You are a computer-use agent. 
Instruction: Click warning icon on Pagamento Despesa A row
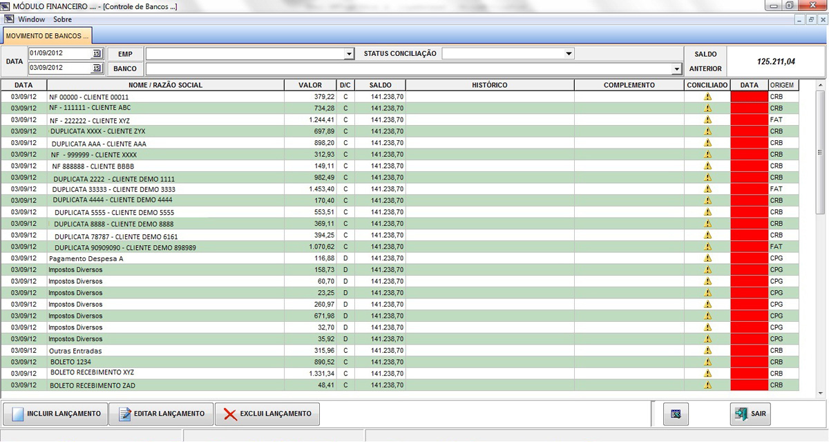(707, 258)
